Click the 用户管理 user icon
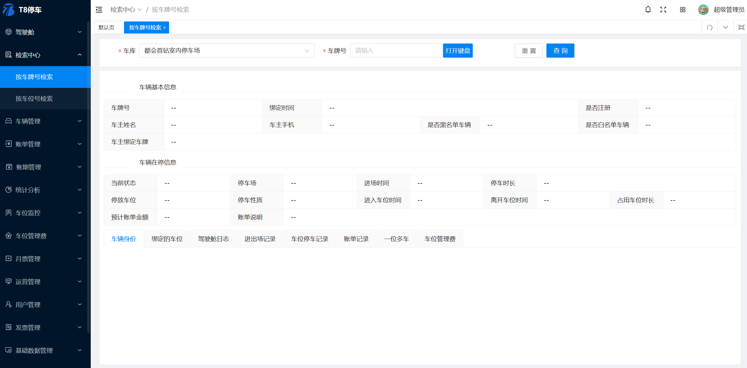The height and width of the screenshot is (368, 747). point(9,304)
